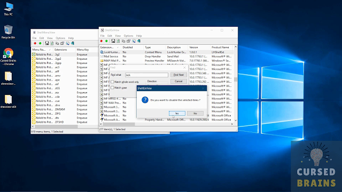Click the Mail Service row icon
The height and width of the screenshot is (192, 342).
click(x=102, y=57)
